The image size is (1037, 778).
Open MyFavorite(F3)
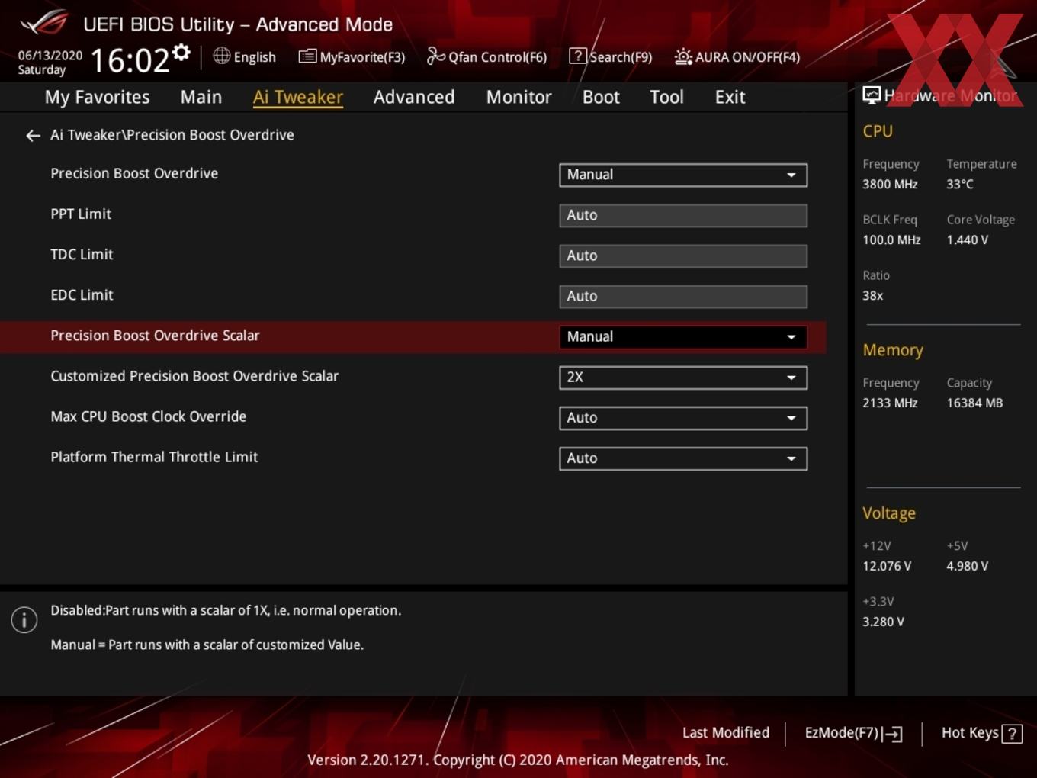[x=352, y=56]
